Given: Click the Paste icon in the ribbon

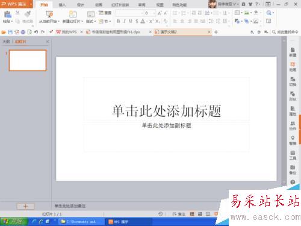Looking at the screenshot, I should point(8,14).
